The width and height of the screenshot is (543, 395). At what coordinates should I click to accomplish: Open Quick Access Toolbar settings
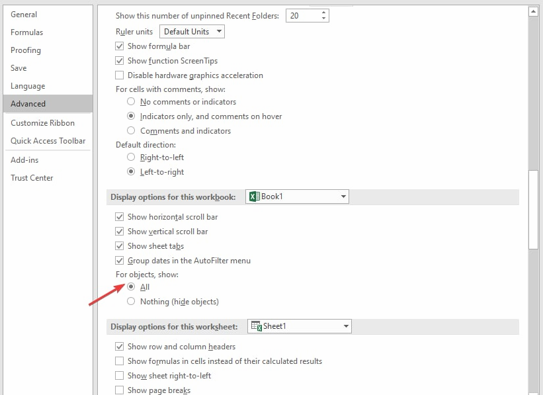[48, 141]
